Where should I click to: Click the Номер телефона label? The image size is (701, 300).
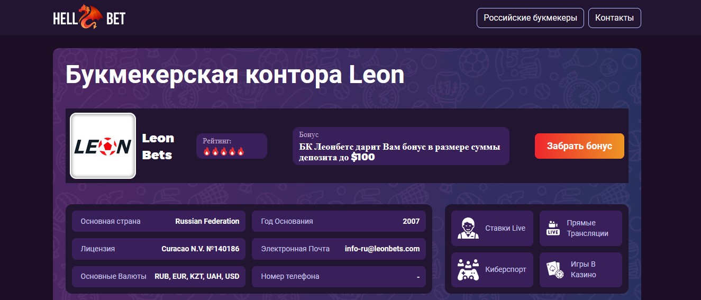pos(290,276)
